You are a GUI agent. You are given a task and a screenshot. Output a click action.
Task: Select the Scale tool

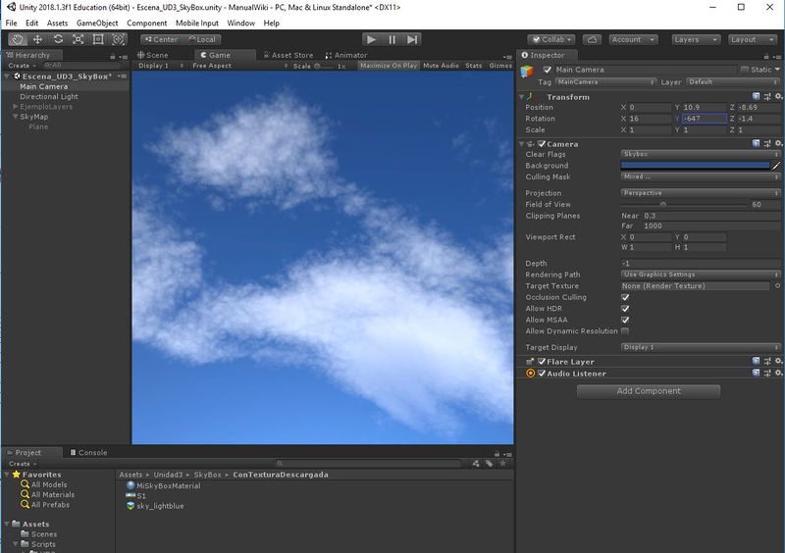click(x=78, y=39)
